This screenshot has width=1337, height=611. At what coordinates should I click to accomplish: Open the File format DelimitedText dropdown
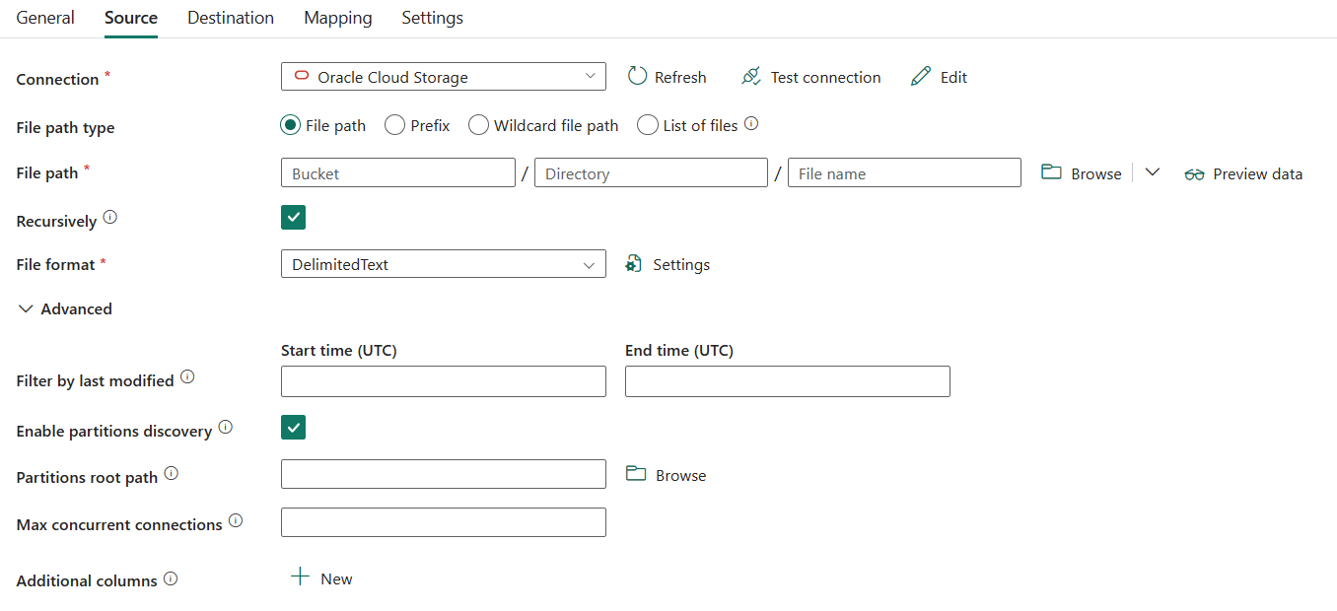444,264
